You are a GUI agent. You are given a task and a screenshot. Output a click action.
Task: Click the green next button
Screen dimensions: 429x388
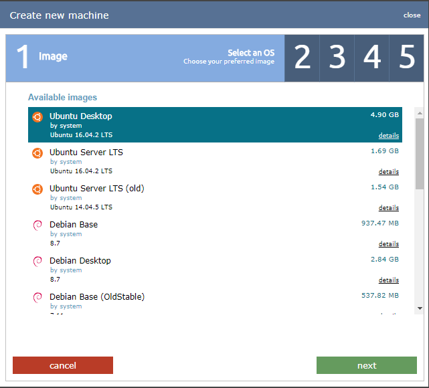tap(367, 365)
